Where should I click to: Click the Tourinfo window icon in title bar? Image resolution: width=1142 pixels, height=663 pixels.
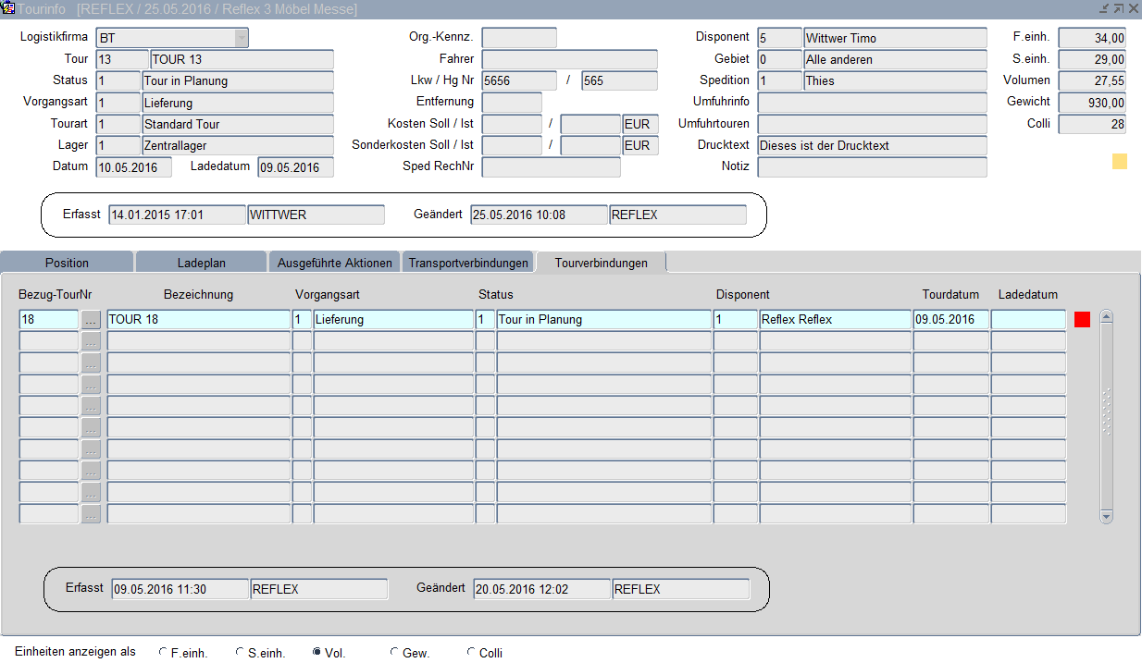8,8
